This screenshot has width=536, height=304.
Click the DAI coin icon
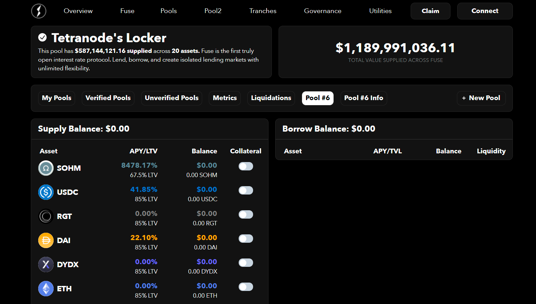tap(46, 240)
